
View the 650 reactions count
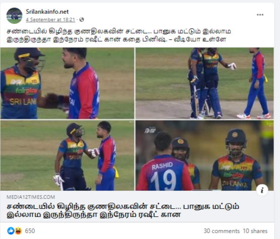pos(30,231)
